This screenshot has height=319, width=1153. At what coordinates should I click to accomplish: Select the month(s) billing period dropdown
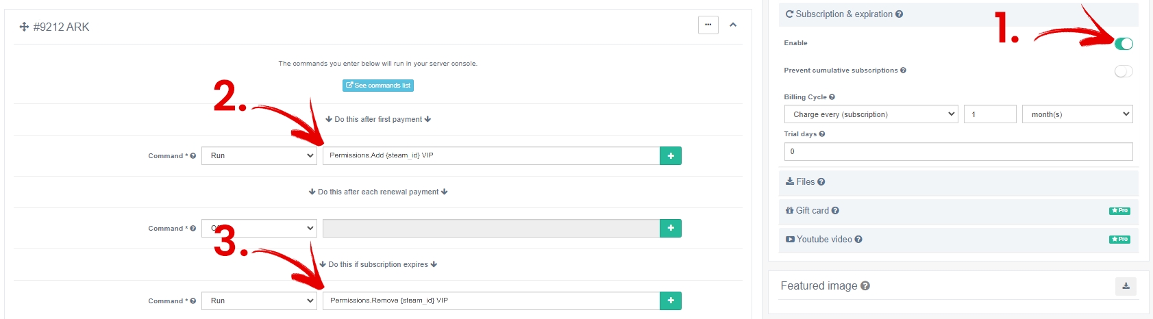[x=1077, y=114]
